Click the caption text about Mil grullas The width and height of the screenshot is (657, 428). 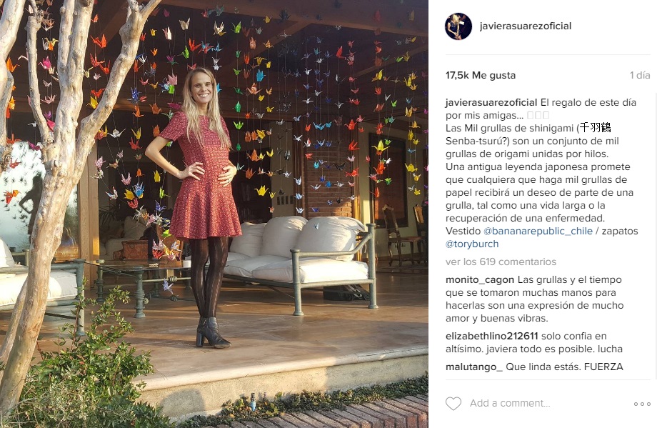pyautogui.click(x=541, y=173)
